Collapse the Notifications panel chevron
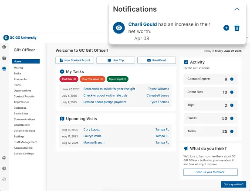 [237, 9]
